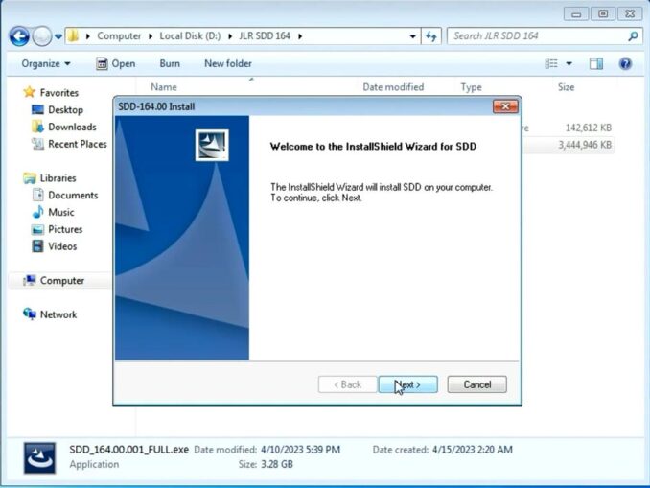Expand arrow after Local Disk (D:) breadcrumb
The height and width of the screenshot is (488, 650).
coord(230,36)
